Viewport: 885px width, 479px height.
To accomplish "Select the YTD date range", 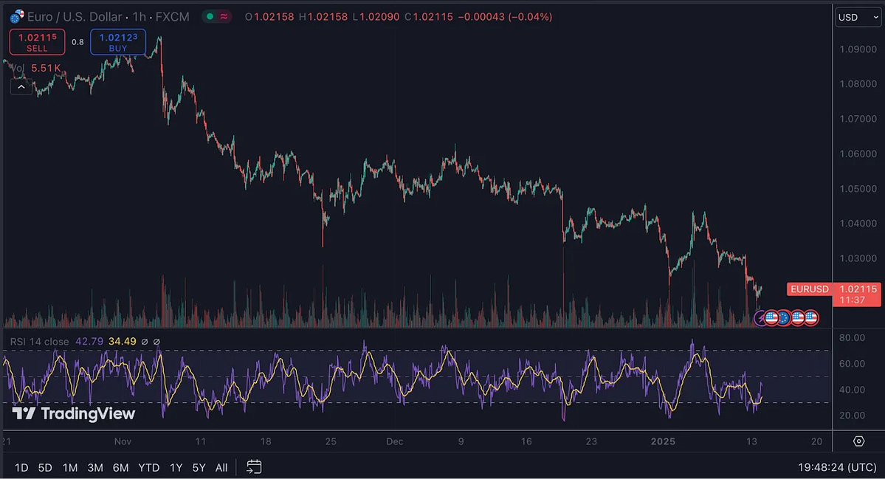I will [x=148, y=467].
